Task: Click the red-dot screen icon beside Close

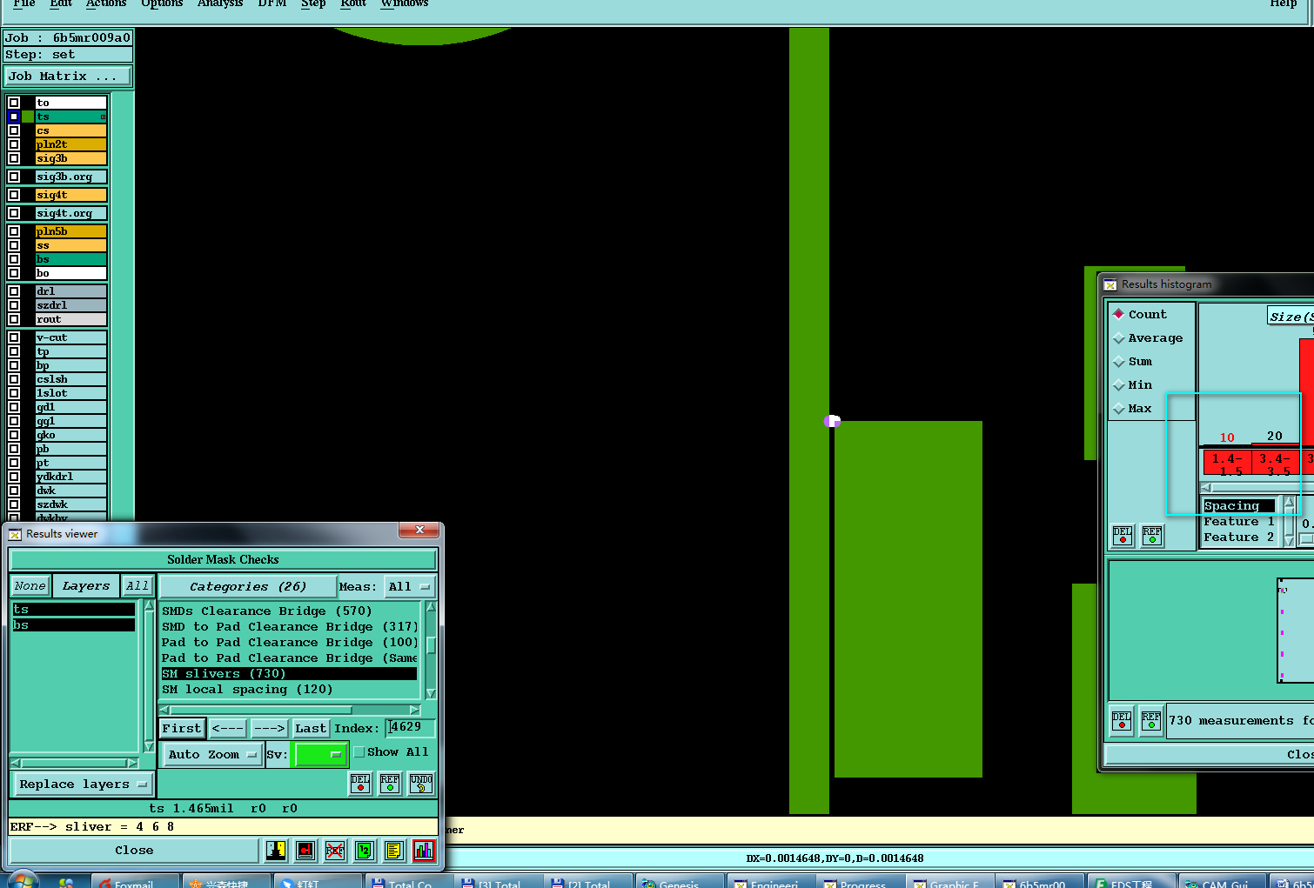Action: pyautogui.click(x=305, y=851)
